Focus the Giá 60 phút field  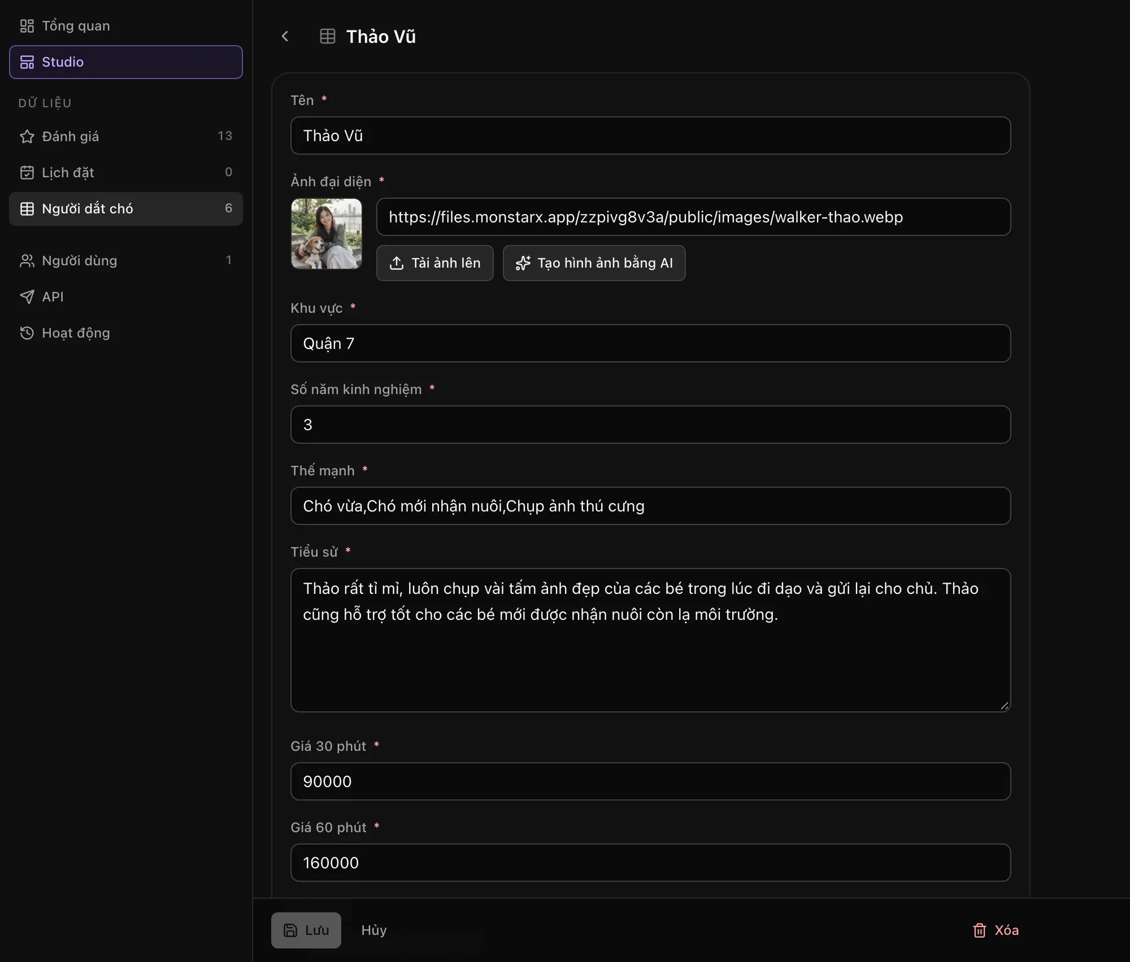(x=650, y=863)
